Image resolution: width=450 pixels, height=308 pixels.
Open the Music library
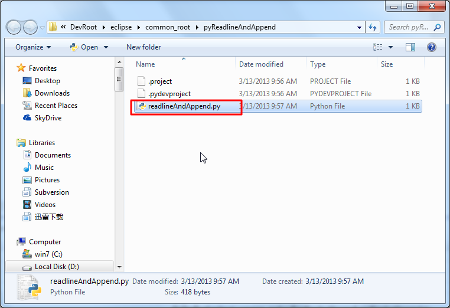44,168
